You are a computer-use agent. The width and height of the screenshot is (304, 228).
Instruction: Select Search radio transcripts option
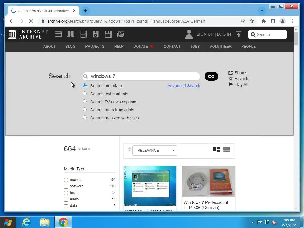coord(85,109)
